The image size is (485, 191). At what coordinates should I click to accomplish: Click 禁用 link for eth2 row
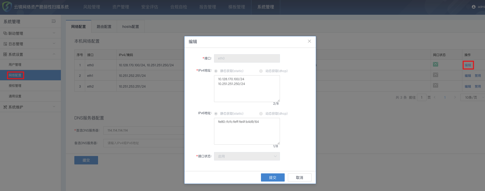[478, 87]
